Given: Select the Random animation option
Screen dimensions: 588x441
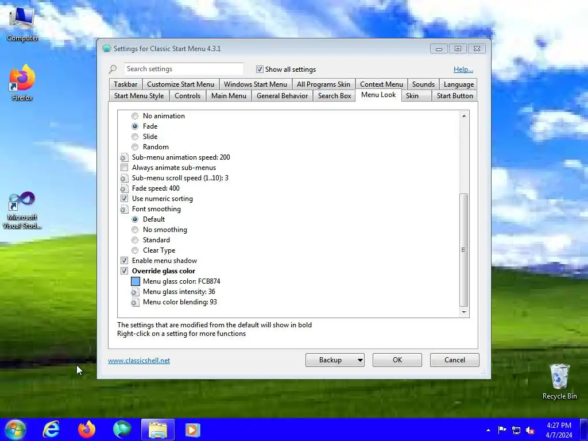Looking at the screenshot, I should point(135,147).
